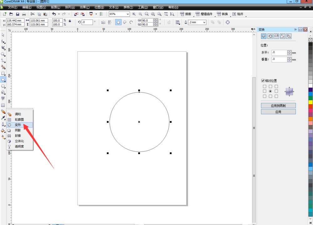This screenshot has width=313, height=225.
Task: Open the outline width .2 mm dropdown
Action: (204, 22)
